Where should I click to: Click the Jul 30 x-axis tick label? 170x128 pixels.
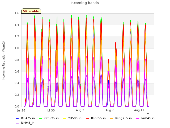coord(51,110)
